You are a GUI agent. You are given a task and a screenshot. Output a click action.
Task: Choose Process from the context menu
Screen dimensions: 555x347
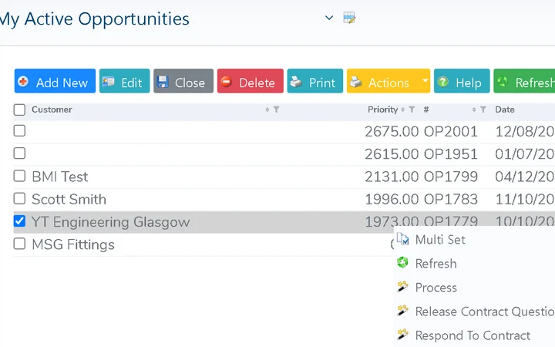click(x=436, y=288)
